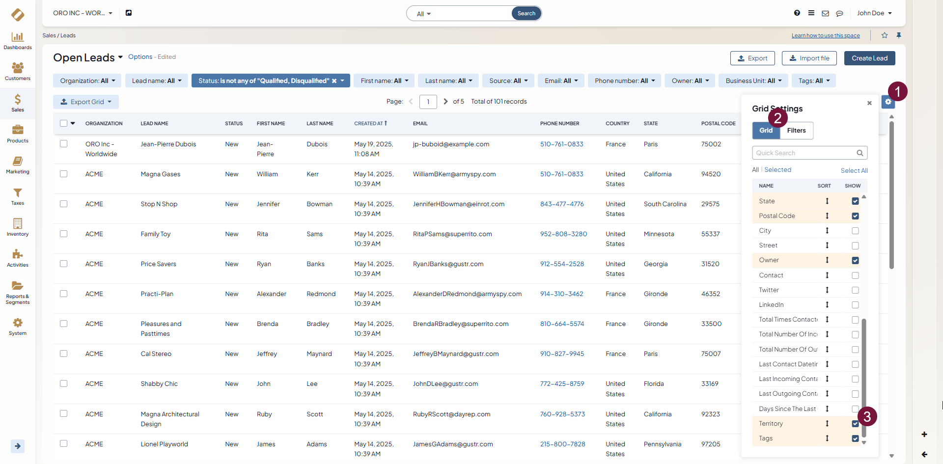Click the Create Lead button
943x464 pixels.
(869, 58)
